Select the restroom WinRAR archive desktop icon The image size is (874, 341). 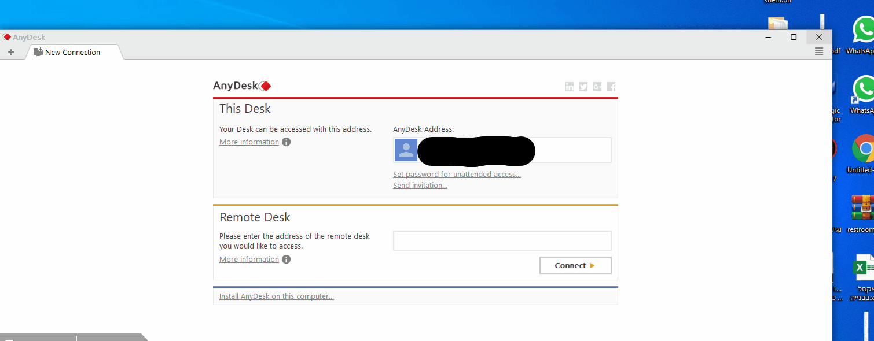pos(861,213)
